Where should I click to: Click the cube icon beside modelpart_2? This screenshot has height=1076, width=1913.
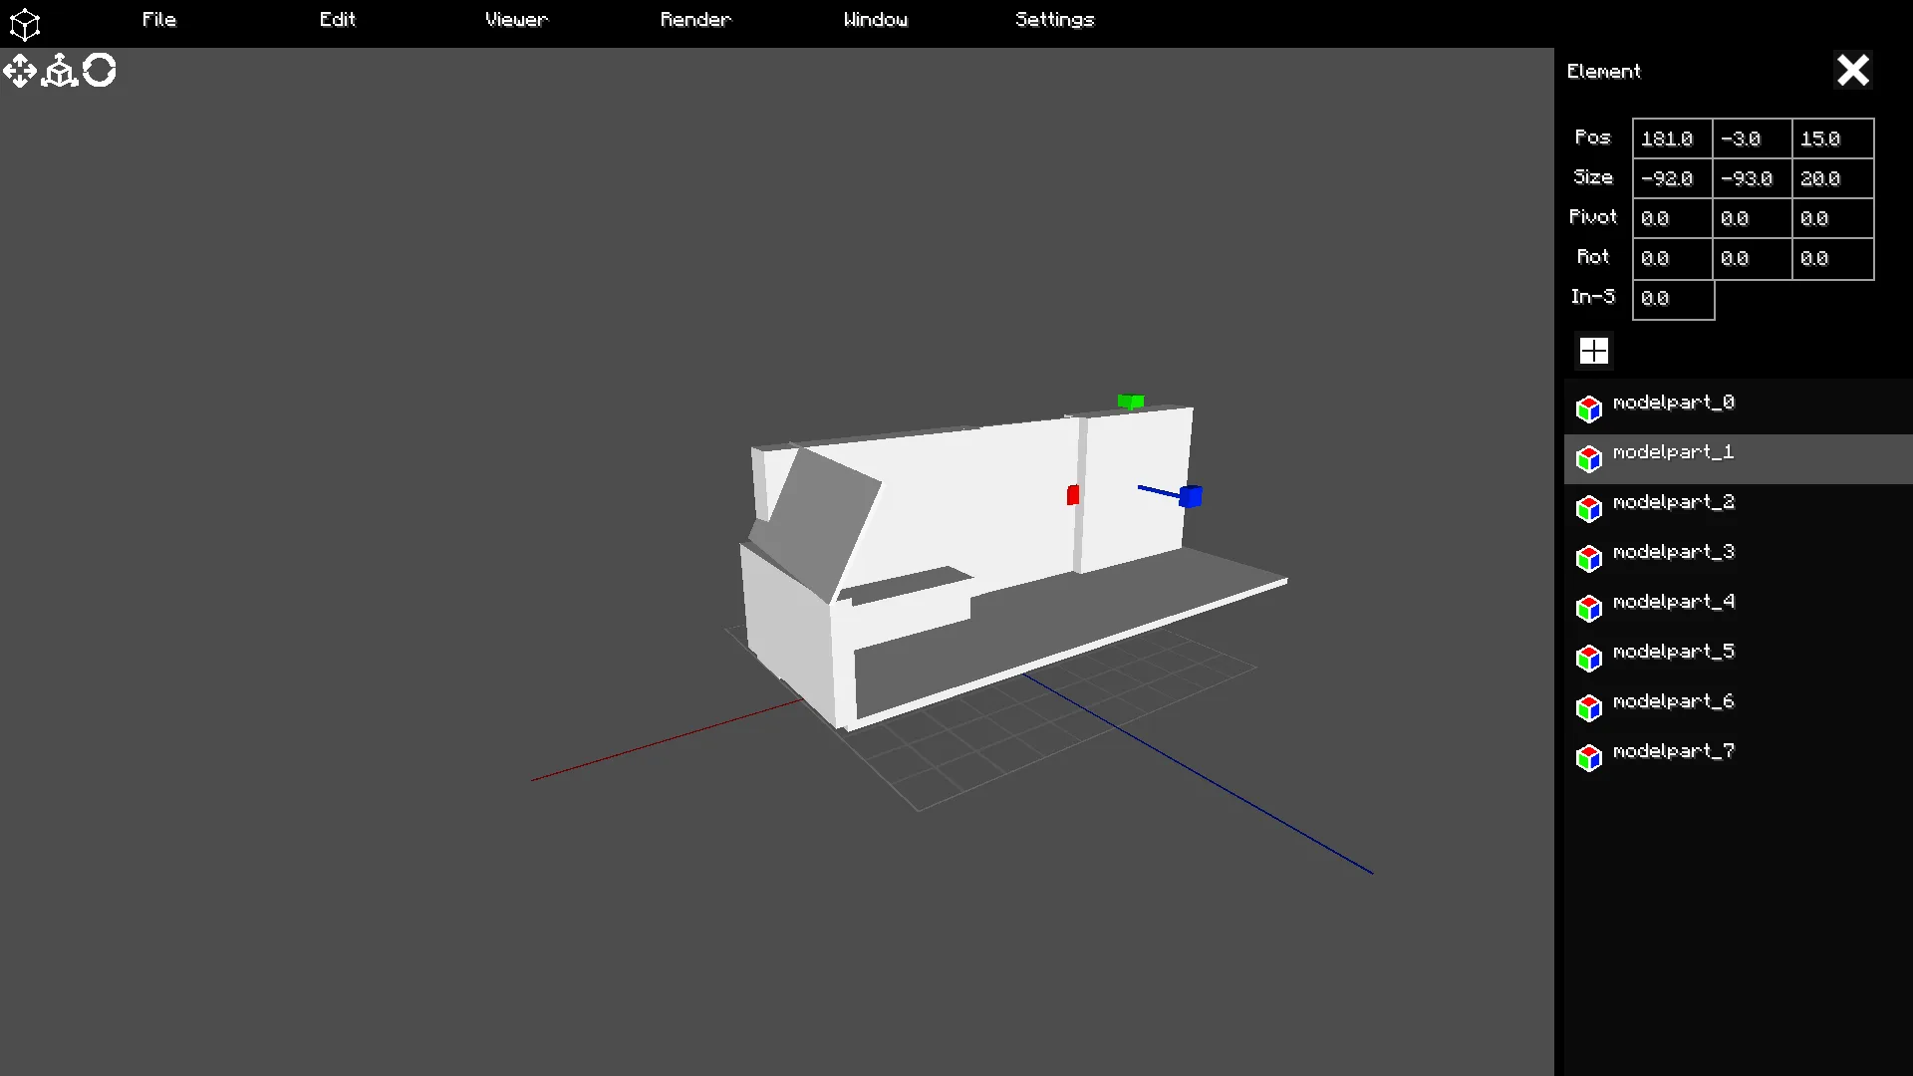click(1589, 508)
